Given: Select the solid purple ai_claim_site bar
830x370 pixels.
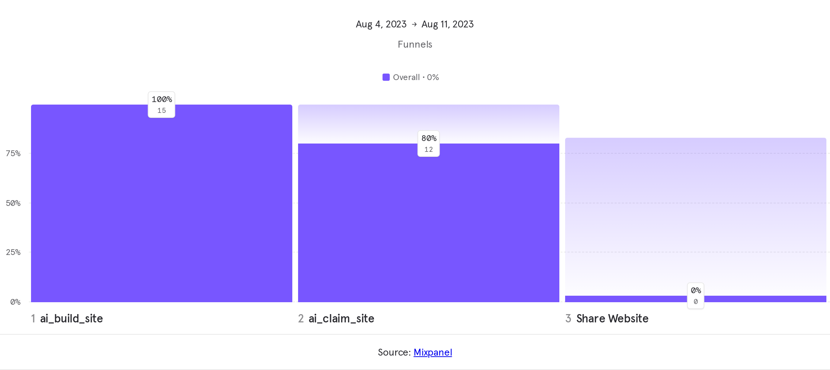Looking at the screenshot, I should [429, 227].
